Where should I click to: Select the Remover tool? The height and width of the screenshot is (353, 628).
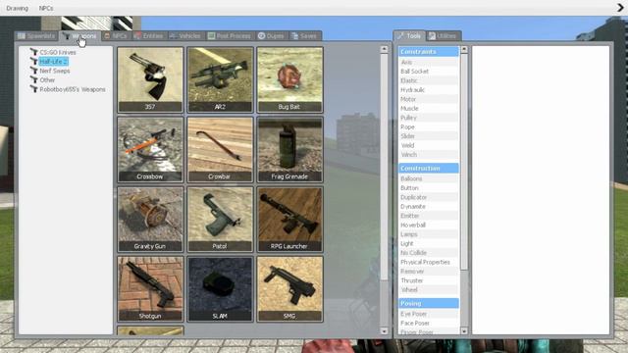[x=429, y=272]
